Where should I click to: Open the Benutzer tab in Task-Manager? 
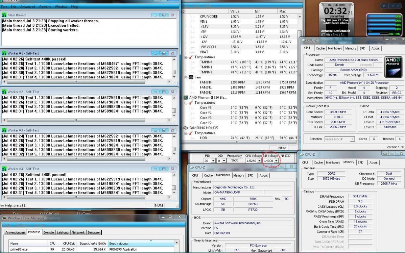[x=94, y=232]
